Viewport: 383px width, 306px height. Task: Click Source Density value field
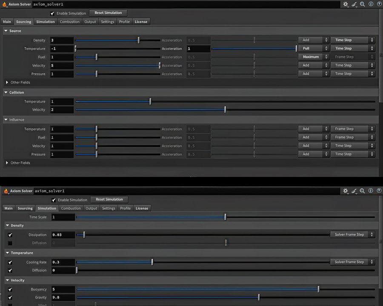pyautogui.click(x=62, y=40)
